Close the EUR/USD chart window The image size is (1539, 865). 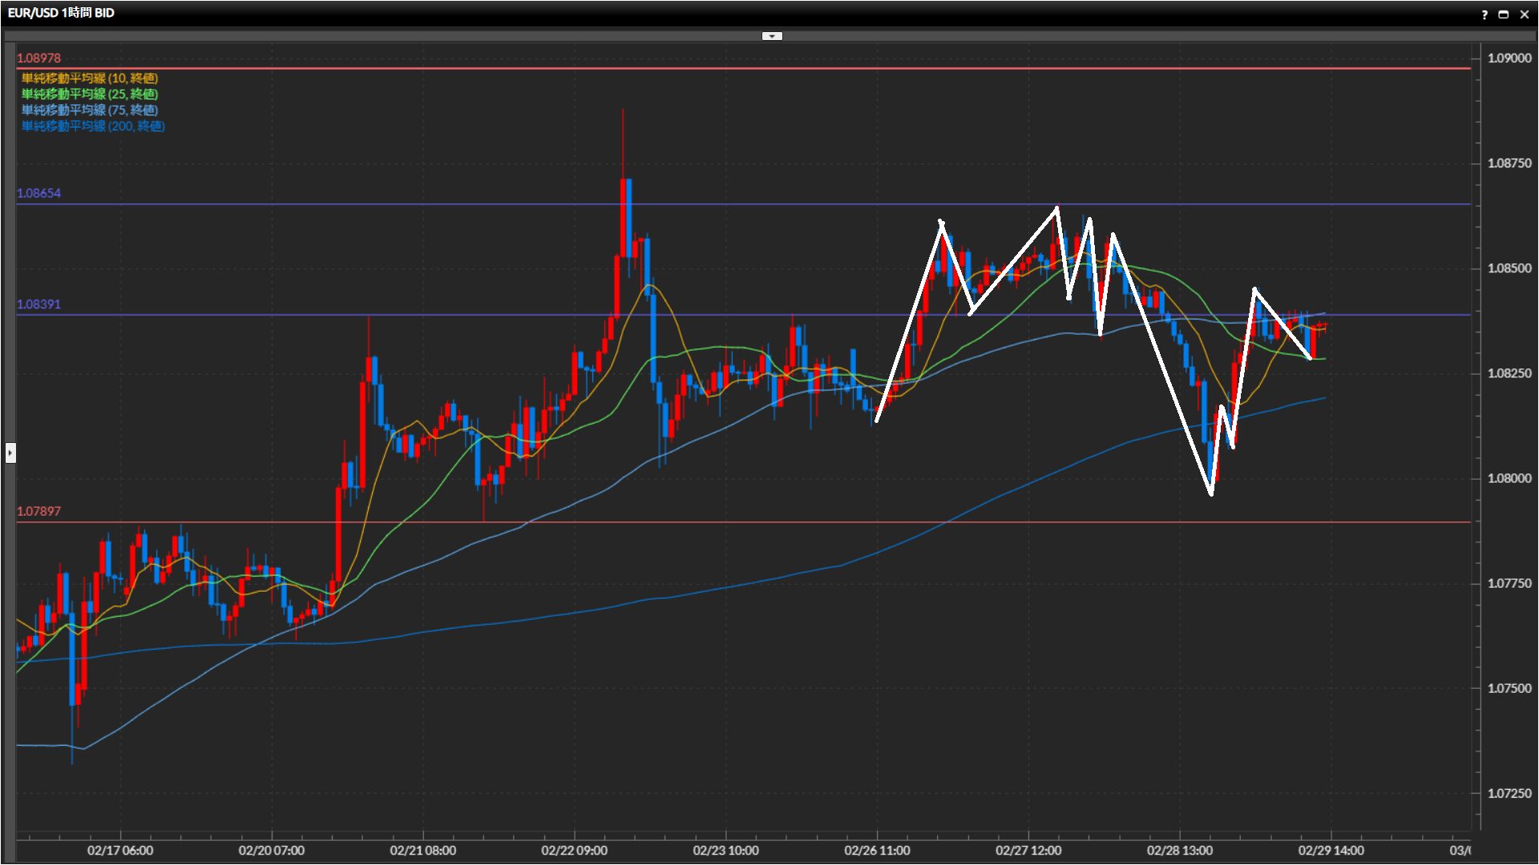point(1524,14)
